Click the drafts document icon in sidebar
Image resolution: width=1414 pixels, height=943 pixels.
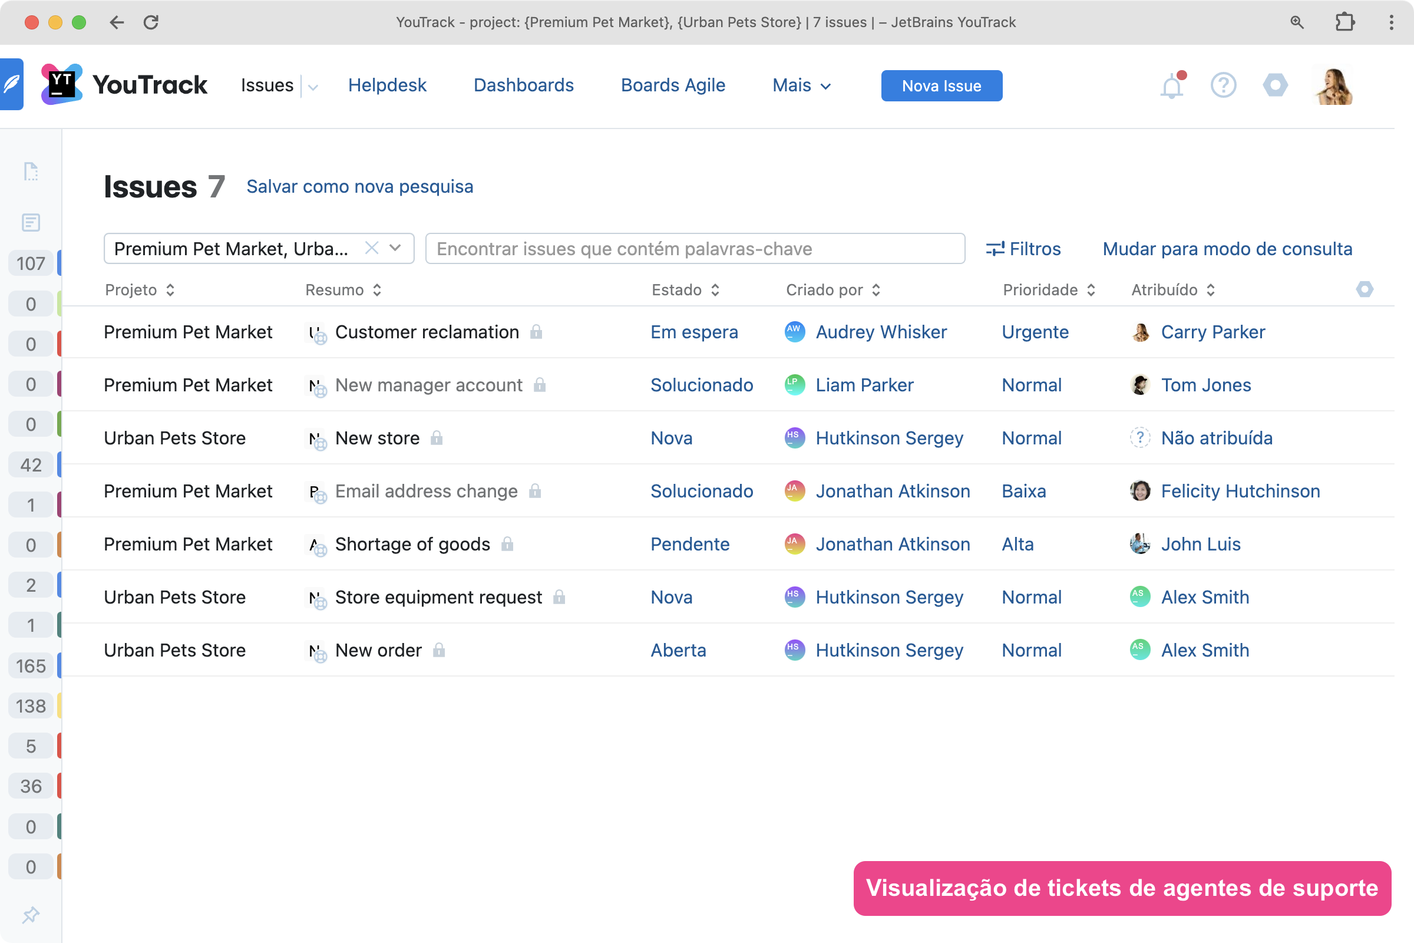31,172
